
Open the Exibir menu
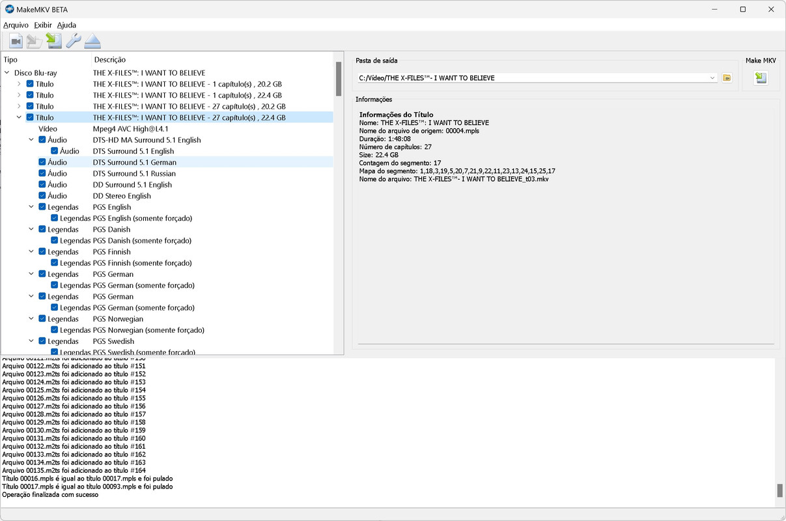(x=43, y=25)
